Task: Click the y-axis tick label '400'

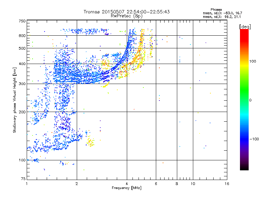Action: [22, 64]
